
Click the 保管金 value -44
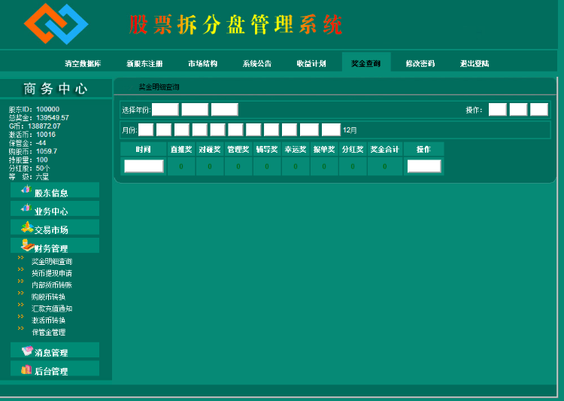(x=41, y=143)
